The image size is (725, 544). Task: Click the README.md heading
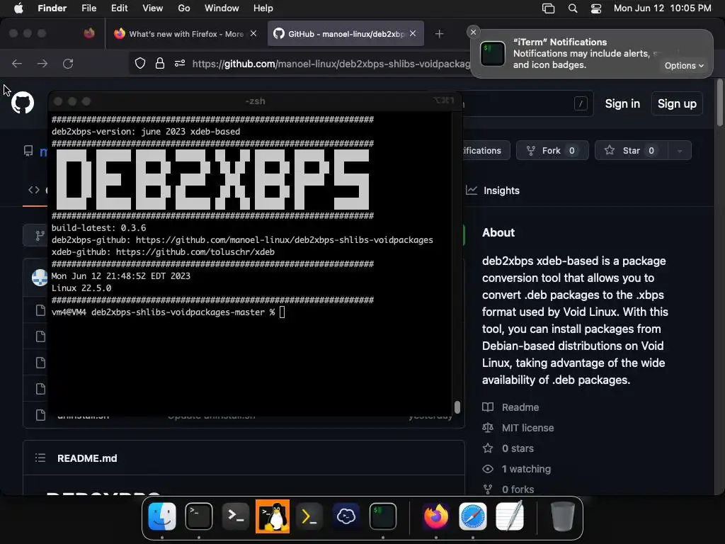[87, 458]
